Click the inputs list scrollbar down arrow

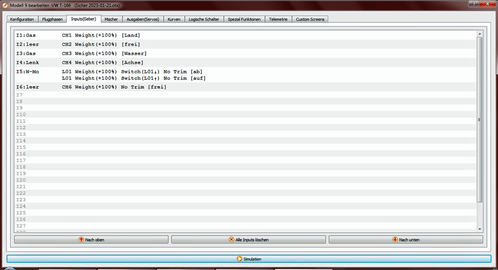pos(480,229)
